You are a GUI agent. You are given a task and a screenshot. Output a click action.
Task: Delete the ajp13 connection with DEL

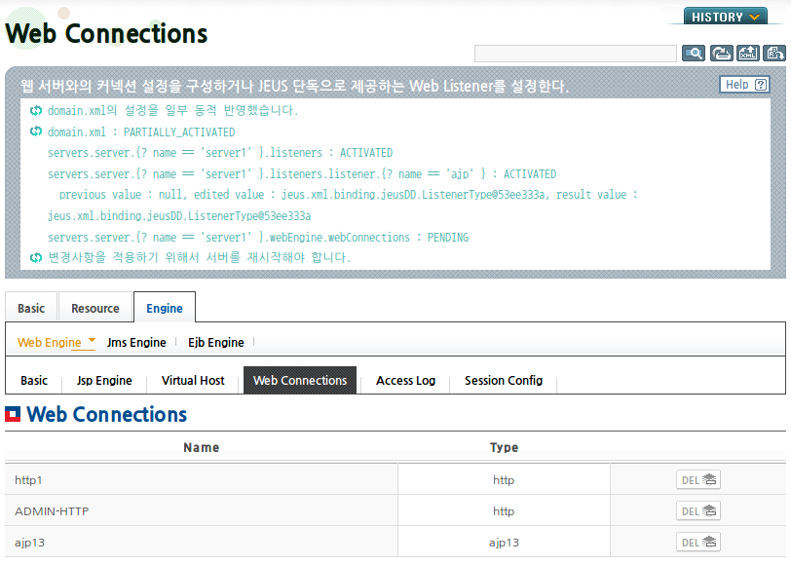click(698, 543)
